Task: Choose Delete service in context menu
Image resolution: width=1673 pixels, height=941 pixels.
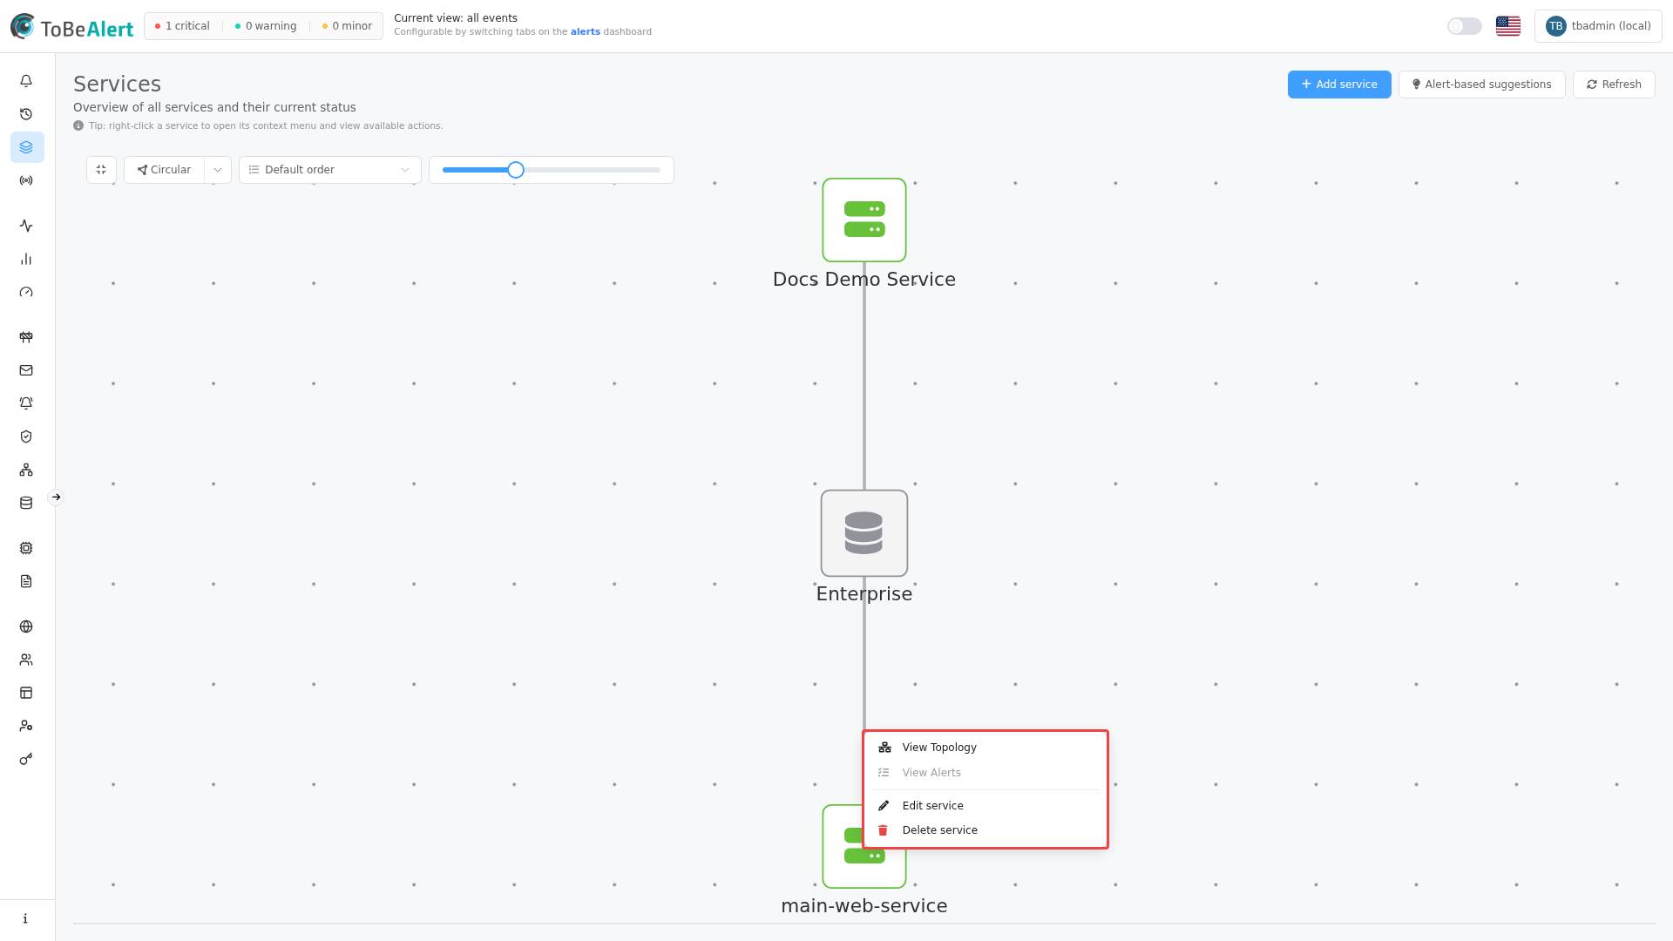Action: (986, 830)
